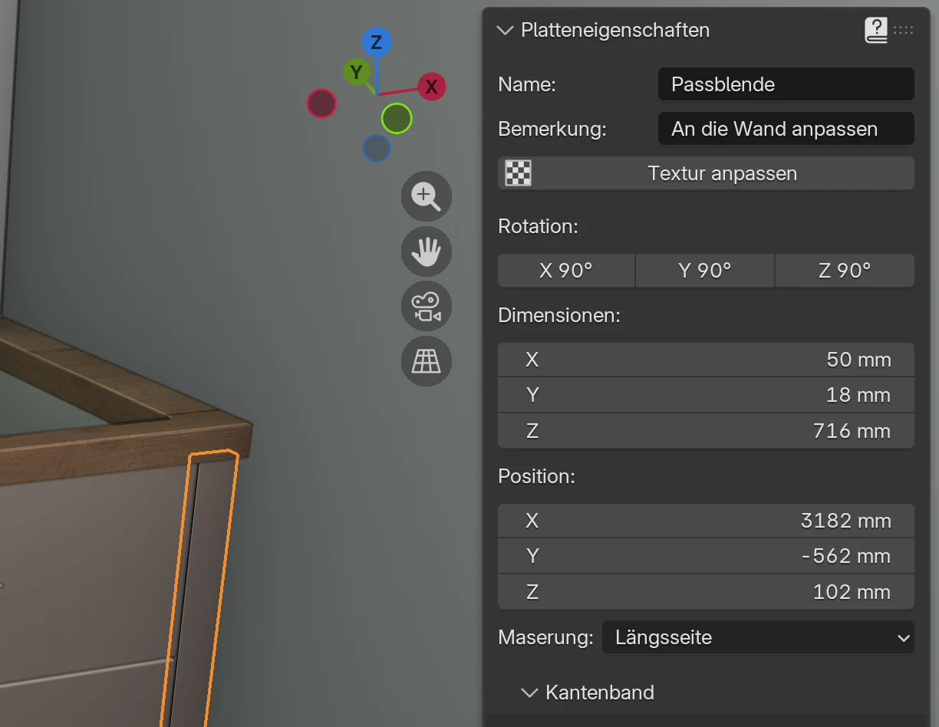The height and width of the screenshot is (727, 939).
Task: Switch perspective/orthographic with the grid icon
Action: tap(427, 360)
